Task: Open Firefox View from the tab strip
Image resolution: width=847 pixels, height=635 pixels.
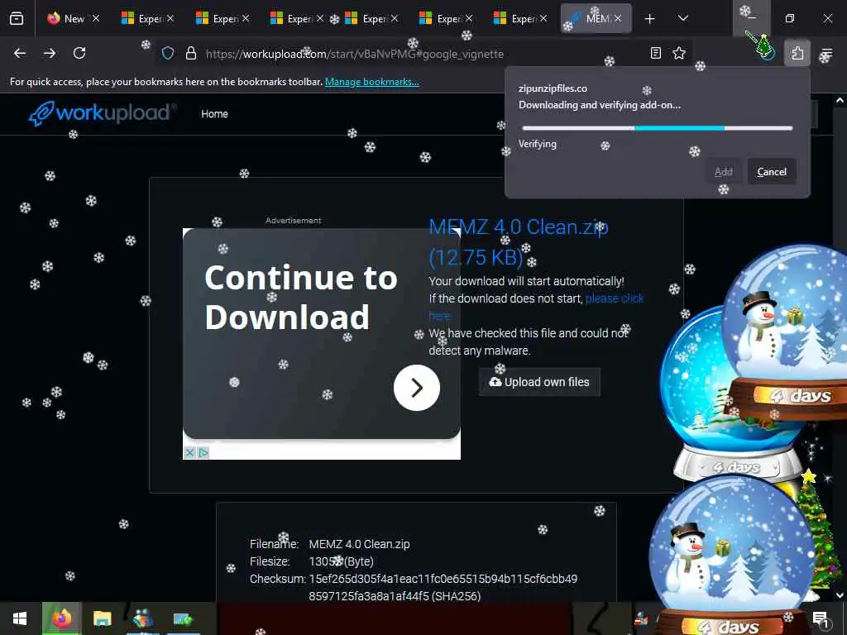Action: [x=17, y=19]
